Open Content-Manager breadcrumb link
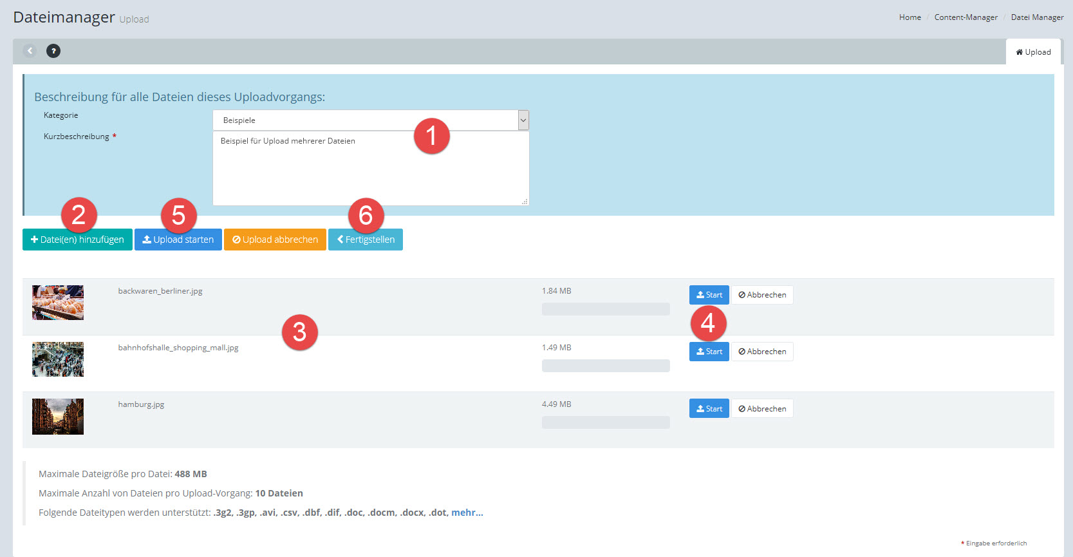Viewport: 1073px width, 557px height. point(966,17)
